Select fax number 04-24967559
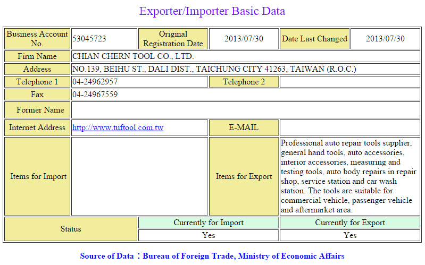The width and height of the screenshot is (425, 265). (x=95, y=95)
